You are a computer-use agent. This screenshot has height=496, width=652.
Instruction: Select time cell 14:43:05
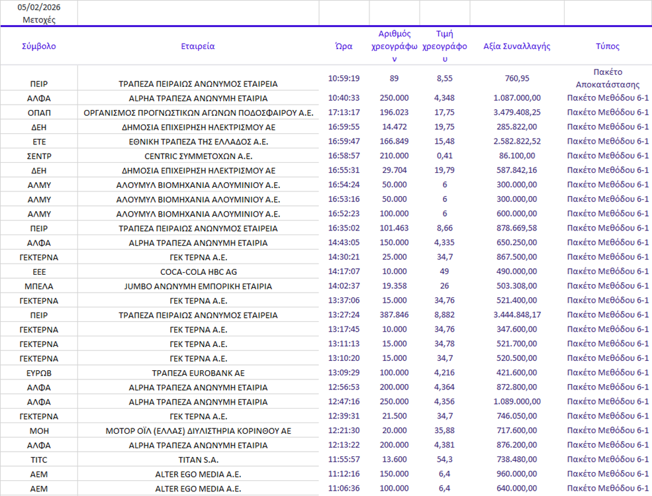pyautogui.click(x=344, y=242)
